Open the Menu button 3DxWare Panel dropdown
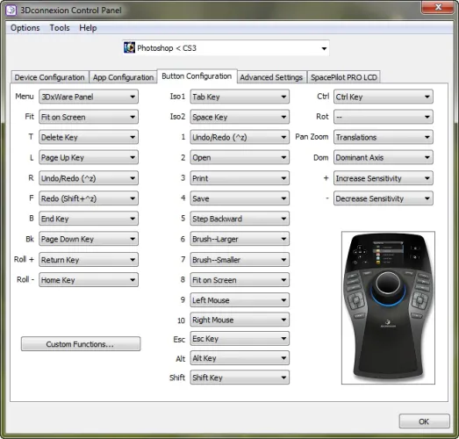This screenshot has height=439, width=459. pos(89,97)
